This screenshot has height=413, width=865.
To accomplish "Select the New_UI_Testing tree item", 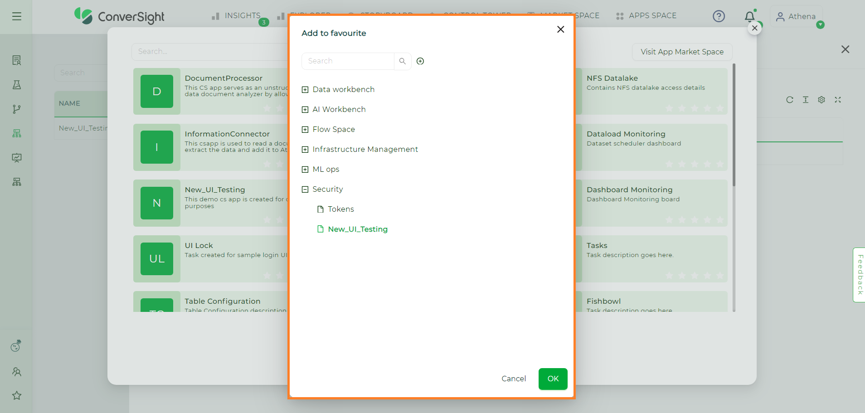I will [x=358, y=229].
